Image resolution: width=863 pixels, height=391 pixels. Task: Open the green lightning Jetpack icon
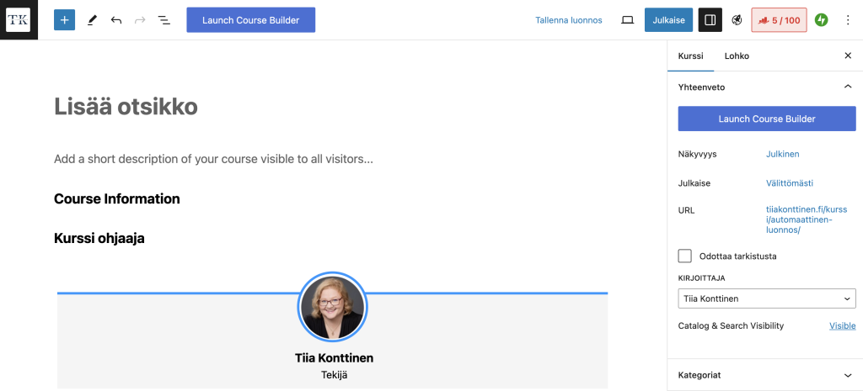click(821, 19)
